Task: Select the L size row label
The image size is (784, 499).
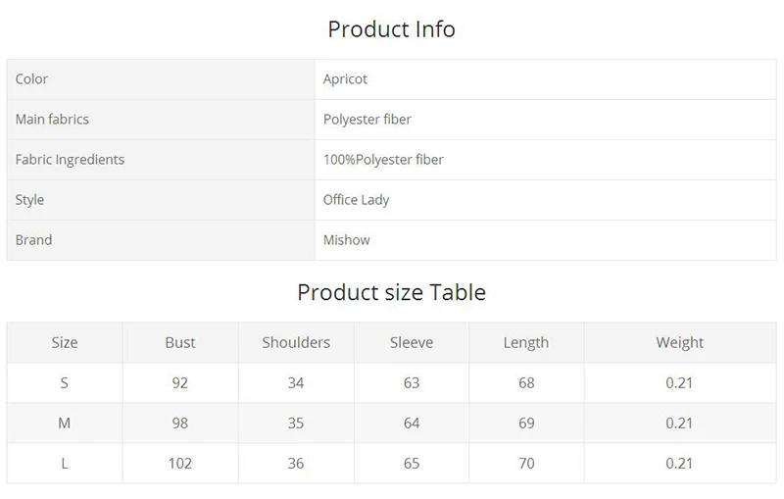Action: click(65, 464)
